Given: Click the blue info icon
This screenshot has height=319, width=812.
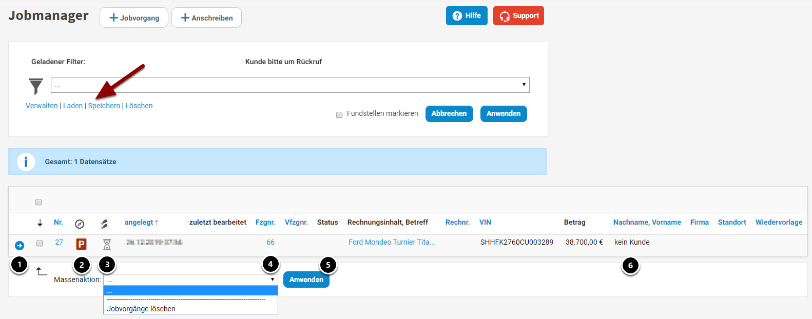Looking at the screenshot, I should (26, 162).
